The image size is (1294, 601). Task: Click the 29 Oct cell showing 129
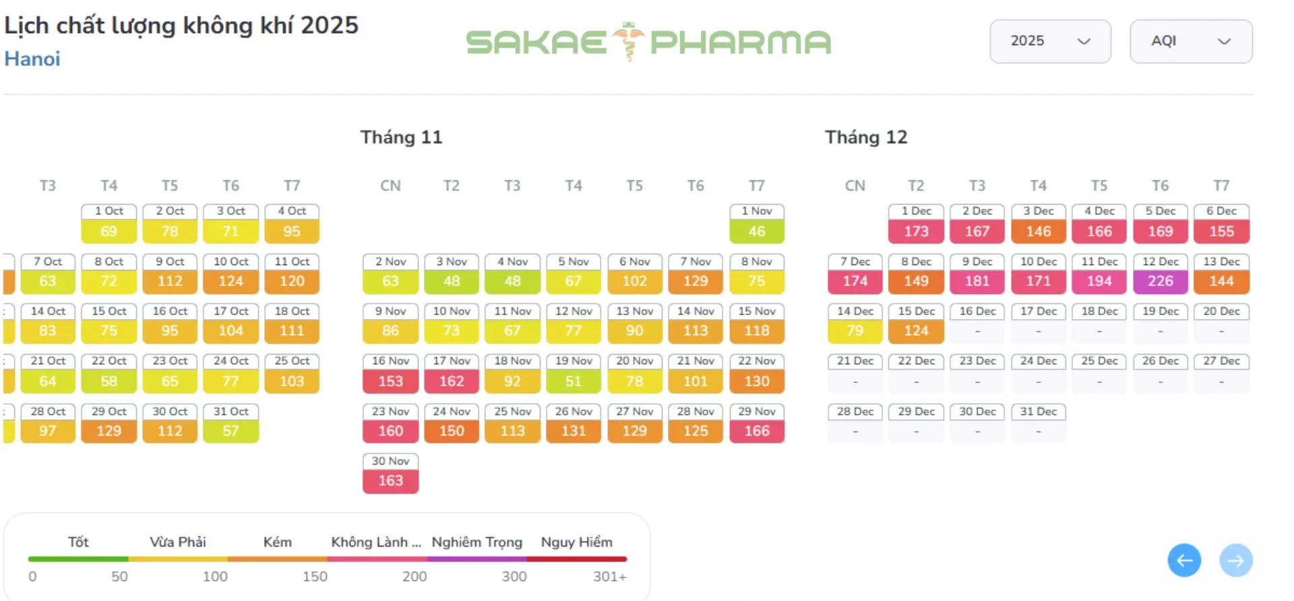[109, 423]
